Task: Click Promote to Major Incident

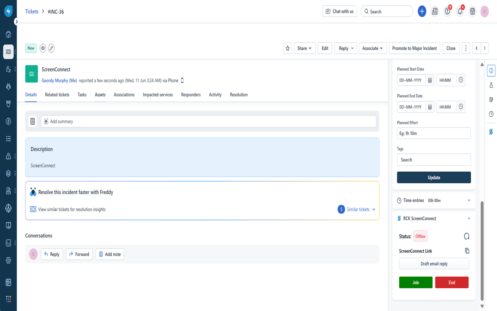Action: pos(414,48)
